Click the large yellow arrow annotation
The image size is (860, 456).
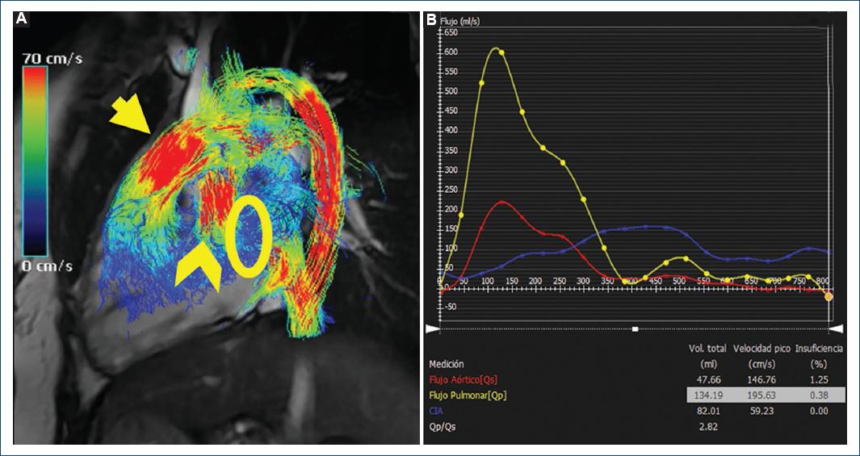pyautogui.click(x=130, y=115)
